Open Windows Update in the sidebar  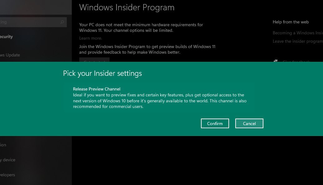tap(10, 55)
